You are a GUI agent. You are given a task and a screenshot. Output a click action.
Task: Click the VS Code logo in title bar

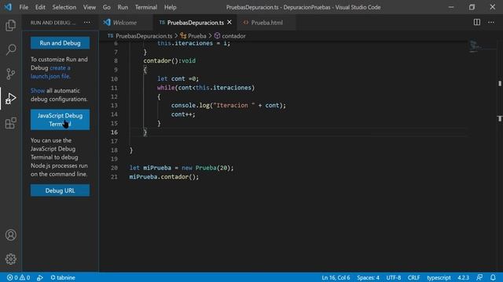point(8,7)
